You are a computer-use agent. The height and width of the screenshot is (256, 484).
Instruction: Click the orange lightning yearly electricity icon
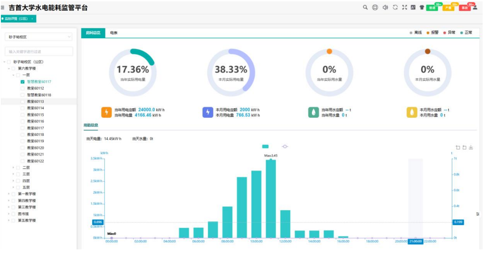pyautogui.click(x=106, y=112)
